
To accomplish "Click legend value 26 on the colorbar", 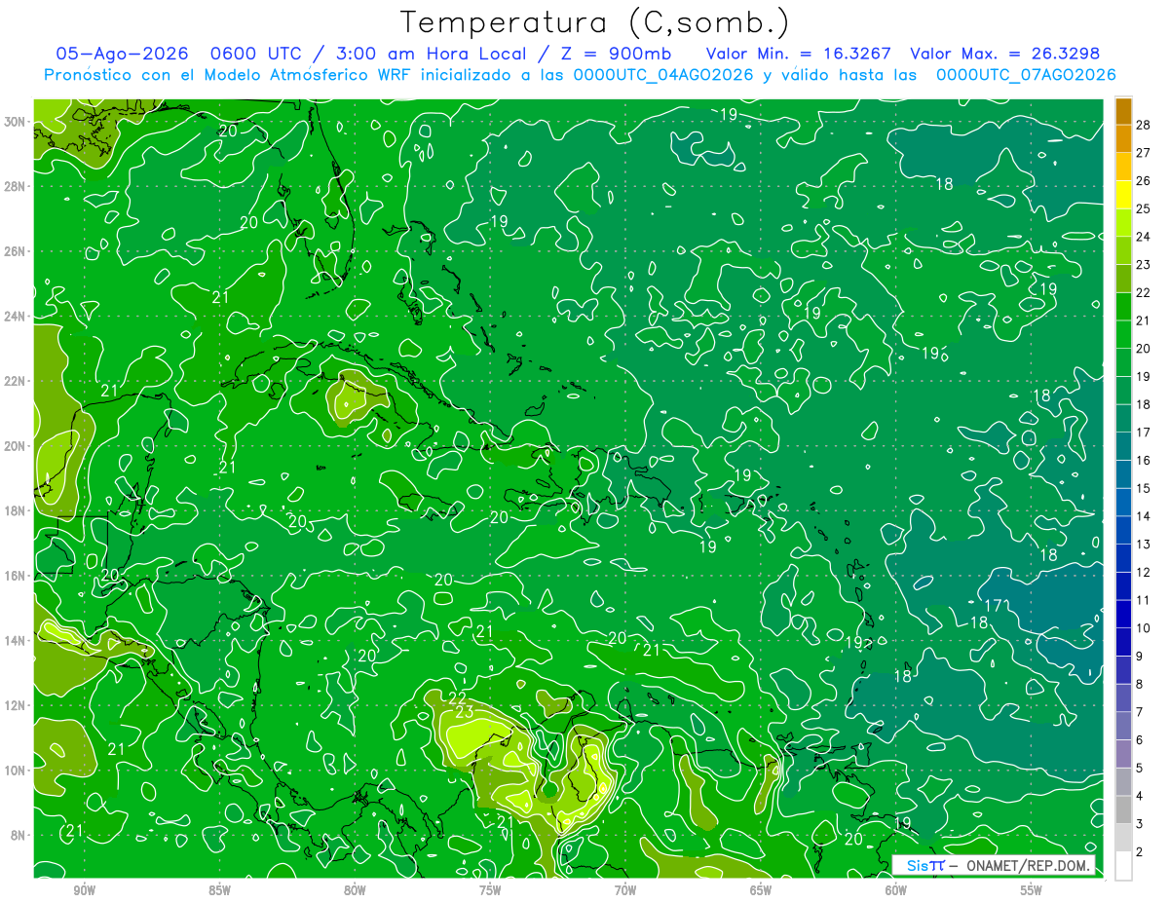I will (1144, 180).
